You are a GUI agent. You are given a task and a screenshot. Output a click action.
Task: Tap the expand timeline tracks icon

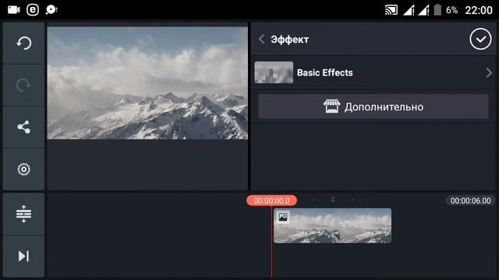pyautogui.click(x=24, y=214)
